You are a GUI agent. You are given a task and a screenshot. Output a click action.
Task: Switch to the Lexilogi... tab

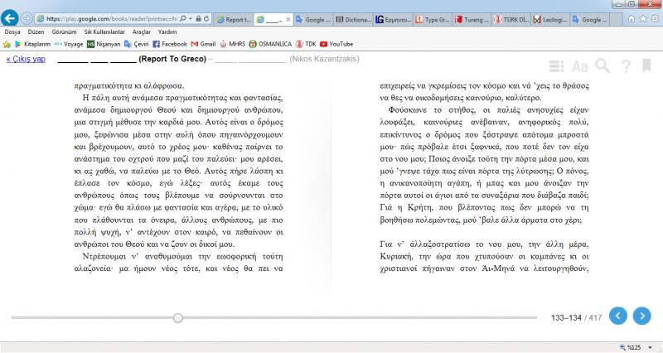pos(551,19)
